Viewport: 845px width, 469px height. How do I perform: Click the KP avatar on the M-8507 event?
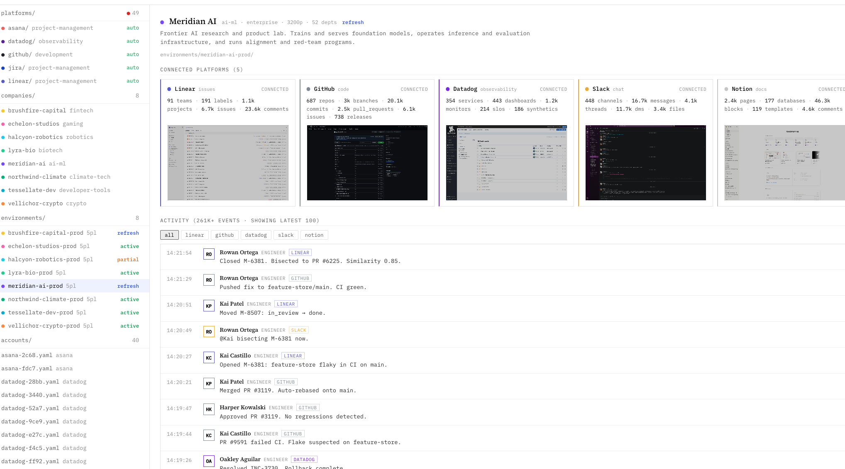[209, 306]
